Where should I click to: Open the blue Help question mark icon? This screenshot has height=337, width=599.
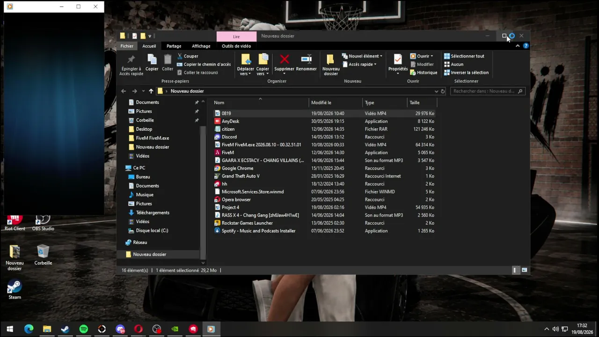526,46
